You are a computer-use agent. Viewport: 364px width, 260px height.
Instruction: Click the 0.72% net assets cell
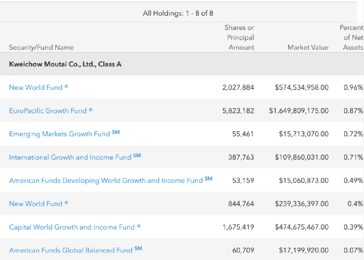pos(353,134)
